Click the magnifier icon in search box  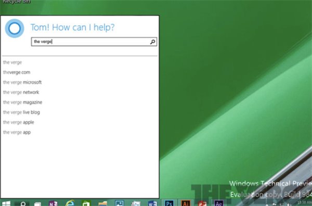[x=152, y=42]
